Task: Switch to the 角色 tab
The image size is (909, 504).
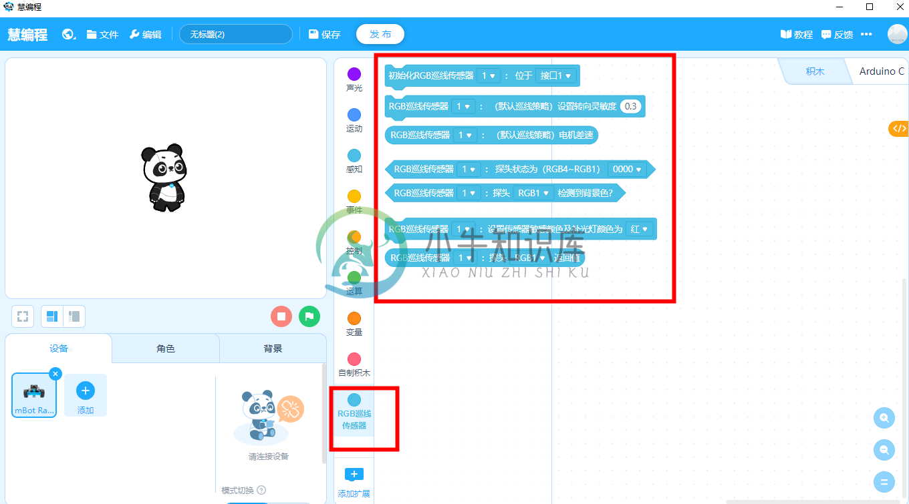Action: tap(166, 348)
